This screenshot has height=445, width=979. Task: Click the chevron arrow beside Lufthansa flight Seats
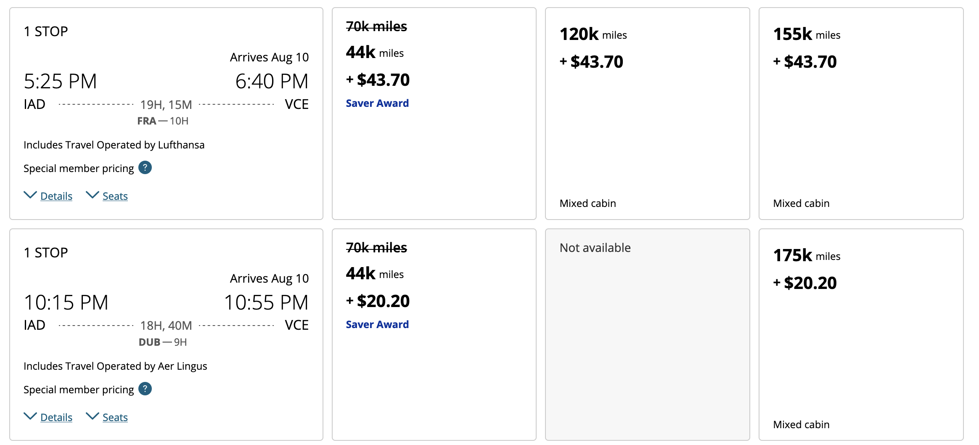point(93,195)
